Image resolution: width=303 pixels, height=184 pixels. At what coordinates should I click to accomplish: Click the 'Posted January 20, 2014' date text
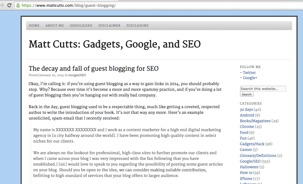pyautogui.click(x=46, y=75)
